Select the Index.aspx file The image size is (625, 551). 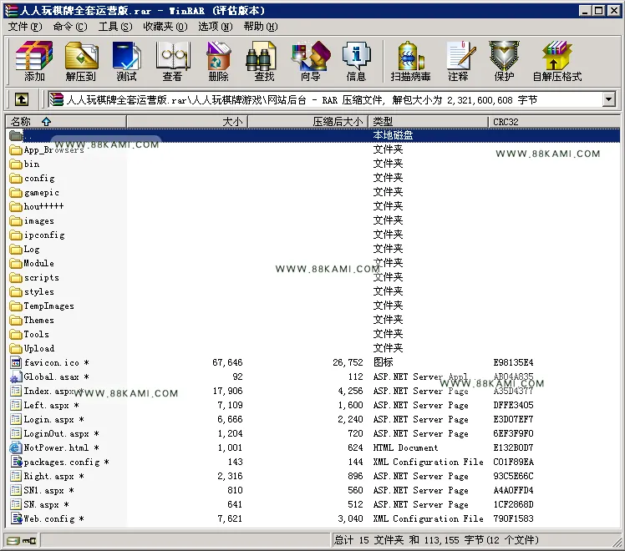[312, 391]
